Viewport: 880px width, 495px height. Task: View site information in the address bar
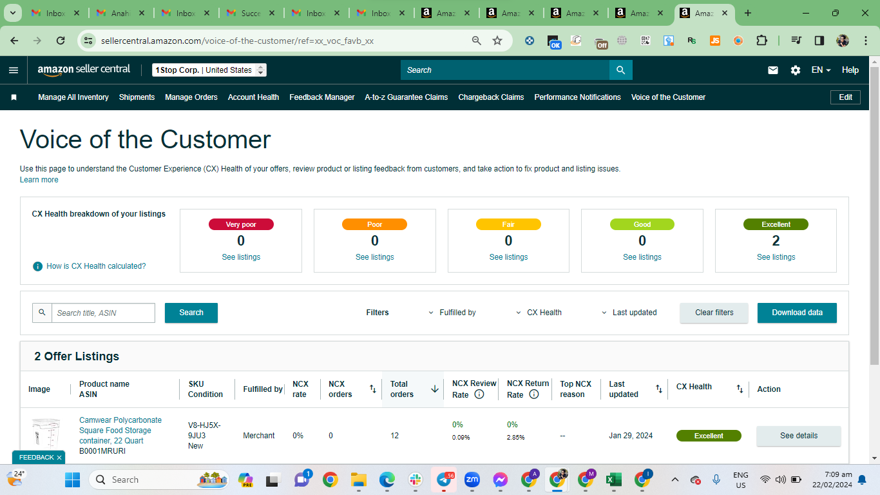coord(89,41)
